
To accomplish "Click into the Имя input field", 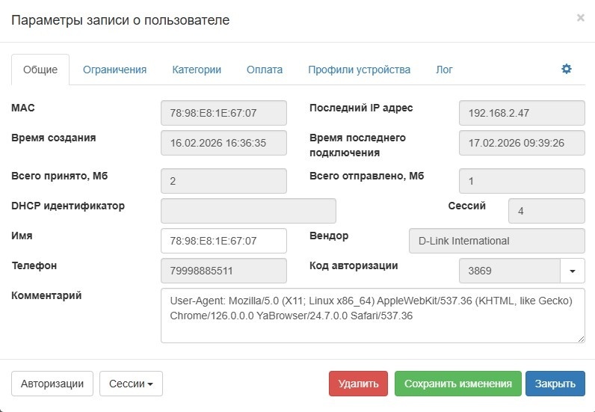I will pyautogui.click(x=223, y=241).
